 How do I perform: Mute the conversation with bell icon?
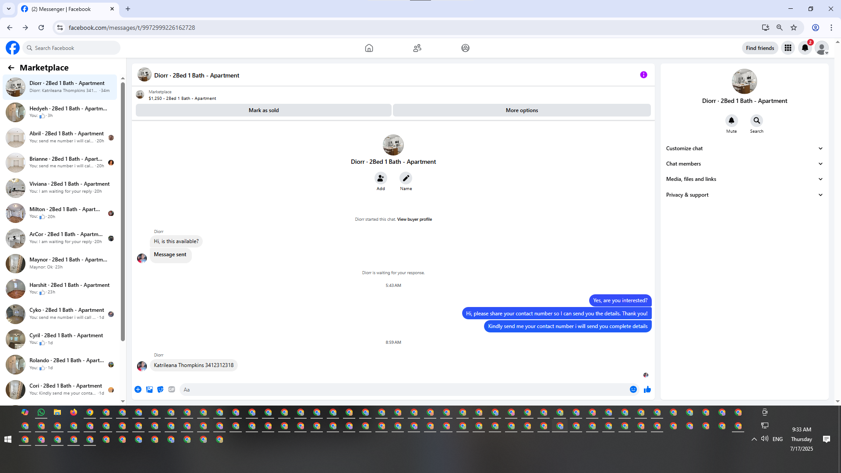(x=731, y=120)
